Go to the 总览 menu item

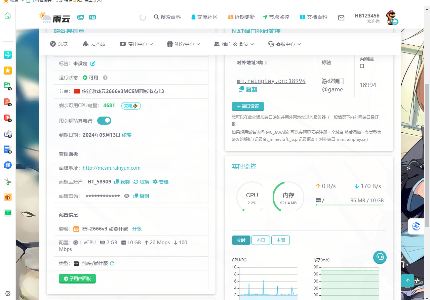[x=59, y=44]
